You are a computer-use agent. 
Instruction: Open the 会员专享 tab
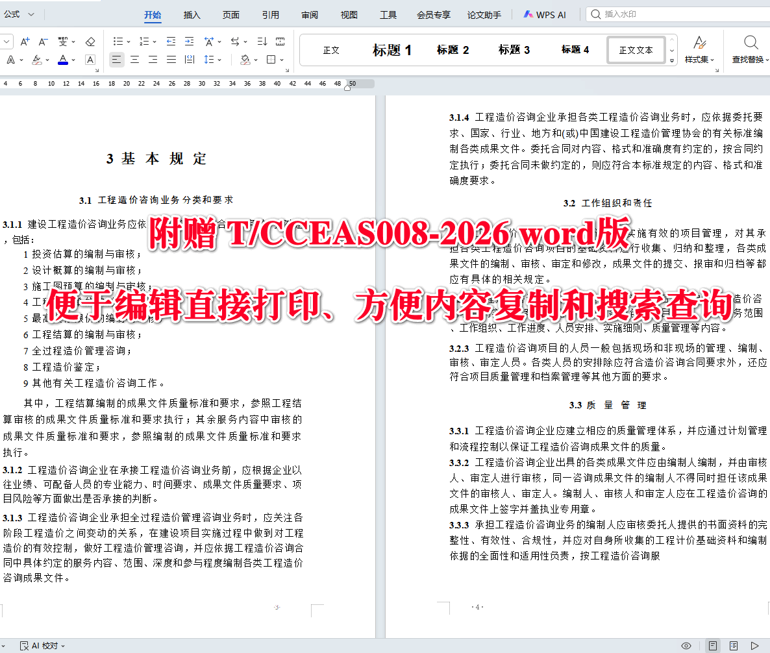pos(434,15)
